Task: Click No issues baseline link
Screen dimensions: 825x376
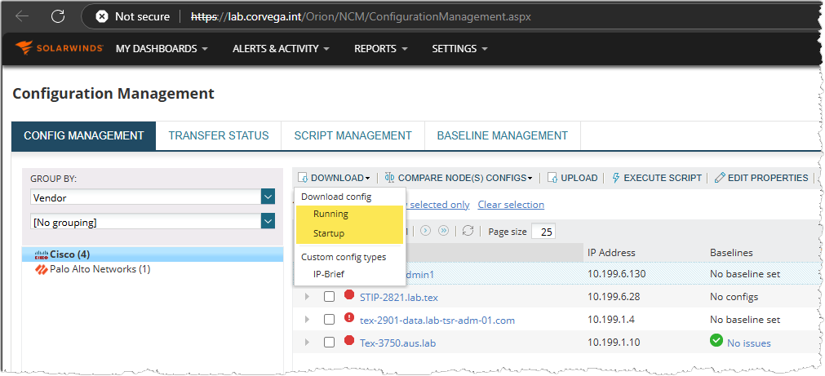Action: (x=749, y=343)
